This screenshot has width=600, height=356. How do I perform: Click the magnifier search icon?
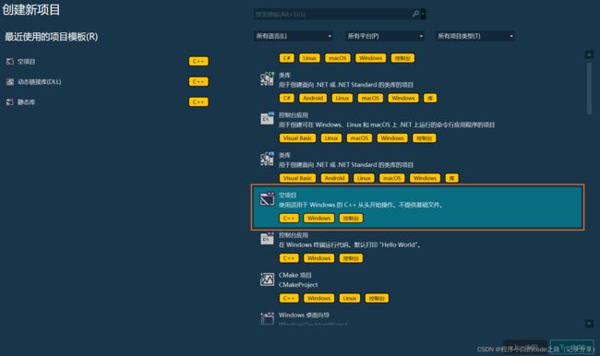(x=415, y=14)
